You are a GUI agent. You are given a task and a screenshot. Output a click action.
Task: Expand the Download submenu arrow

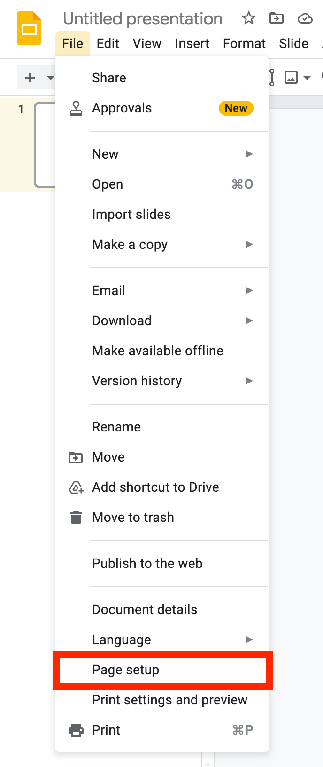click(249, 321)
